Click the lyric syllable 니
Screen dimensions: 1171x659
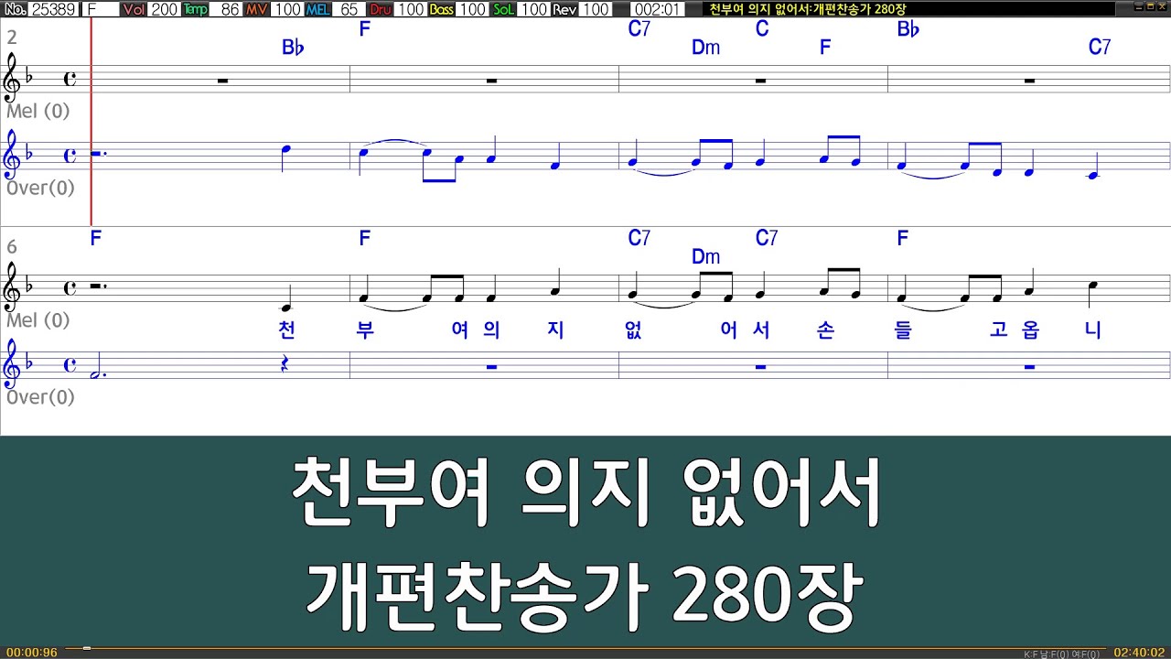point(1092,330)
